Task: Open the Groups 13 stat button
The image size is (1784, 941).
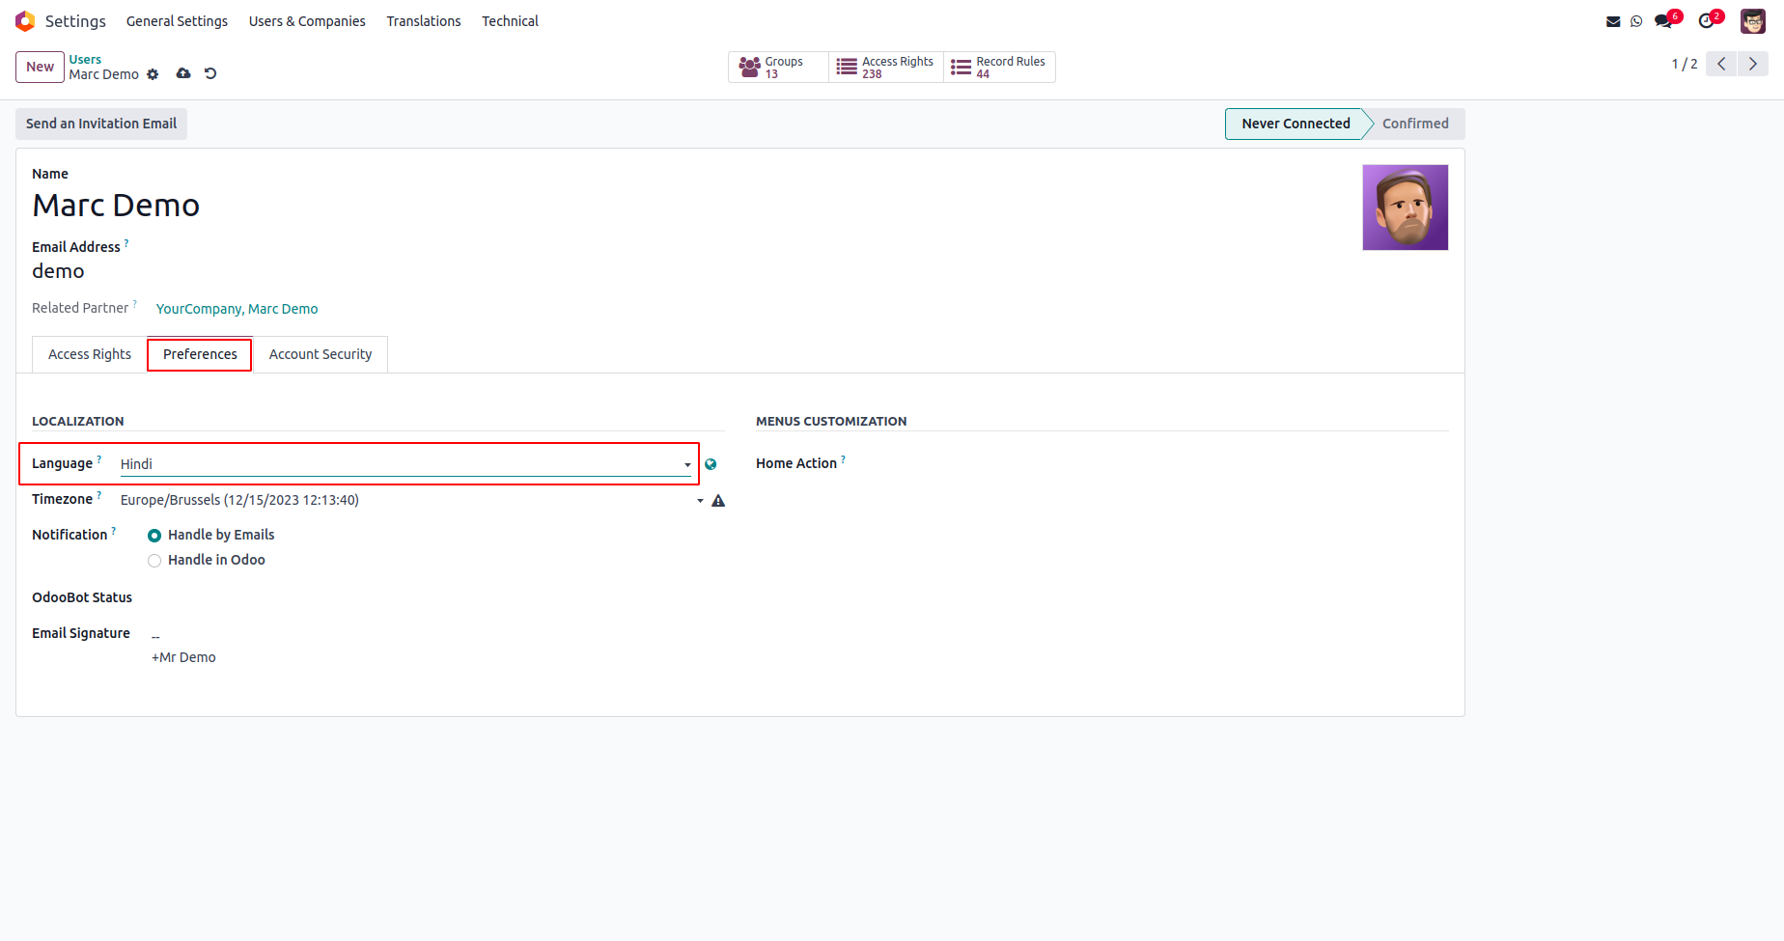Action: tap(779, 67)
